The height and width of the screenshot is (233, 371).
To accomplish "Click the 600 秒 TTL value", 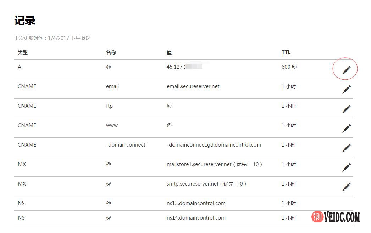I will pos(289,67).
